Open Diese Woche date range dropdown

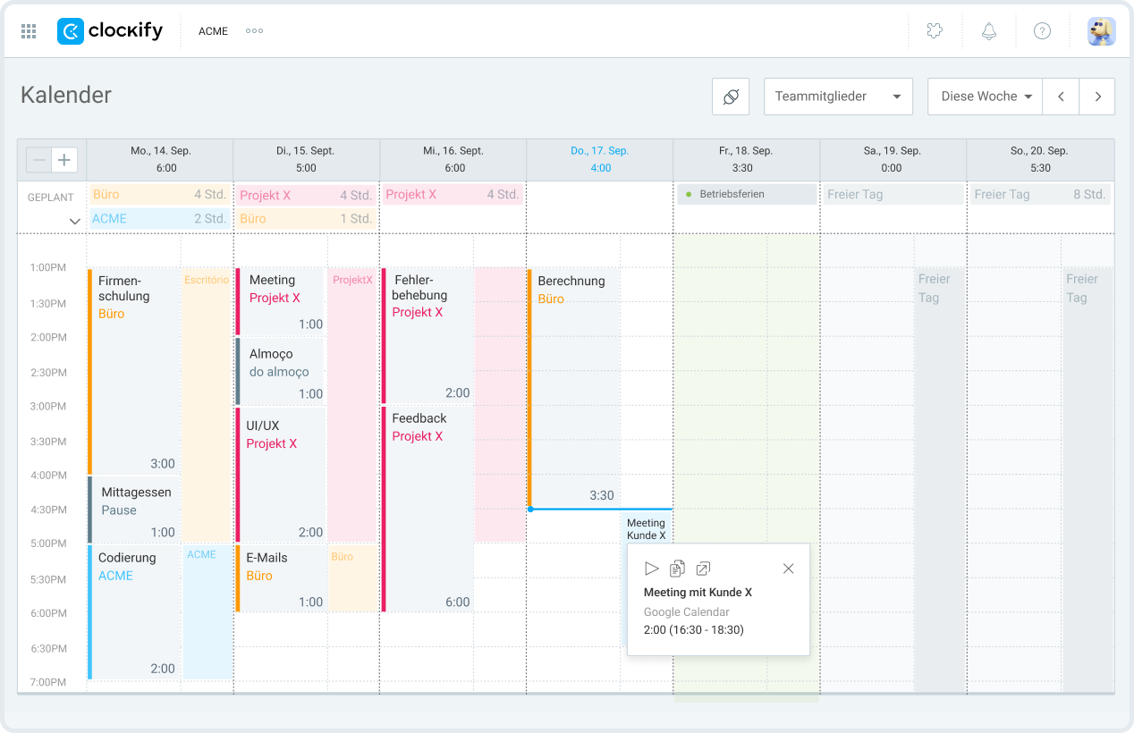[x=986, y=97]
